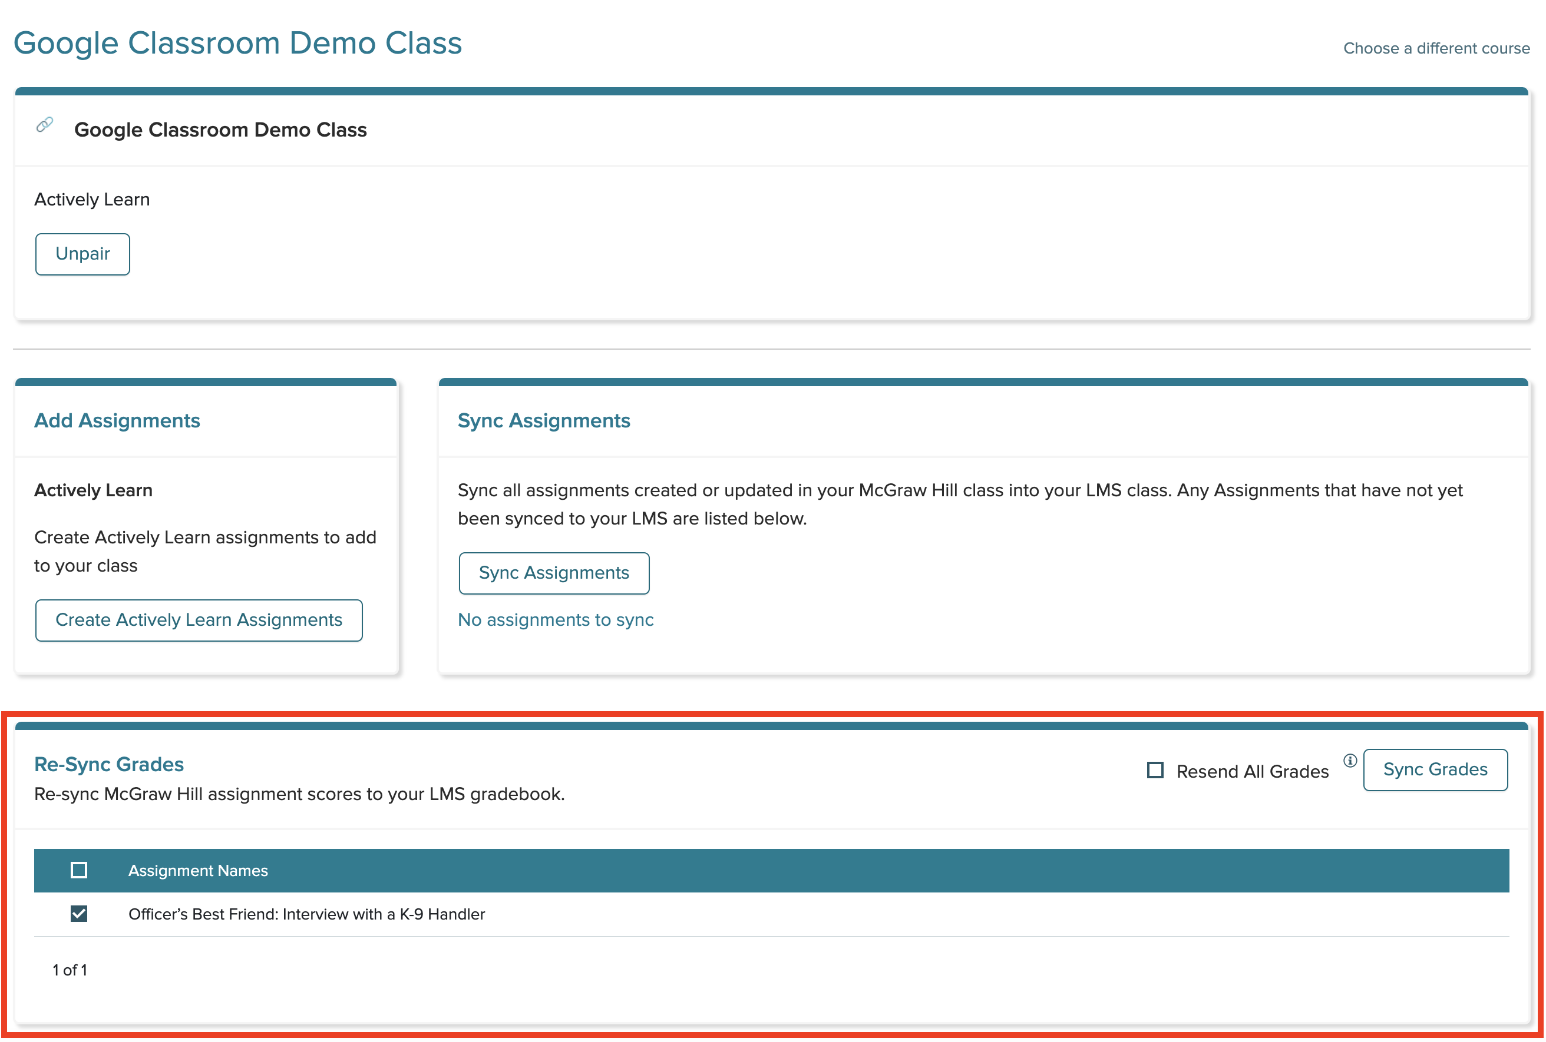Click the Sync Assignments panel heading
Viewport: 1546px width, 1042px height.
coord(544,421)
